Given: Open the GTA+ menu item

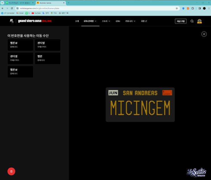Looking at the screenshot, I should point(118,21).
